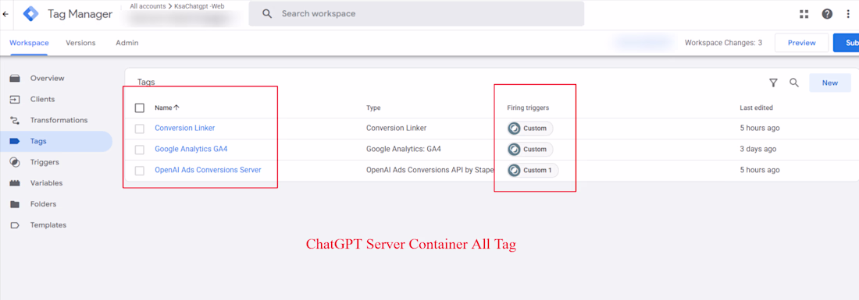
Task: Click the Last edited column header
Action: point(756,108)
